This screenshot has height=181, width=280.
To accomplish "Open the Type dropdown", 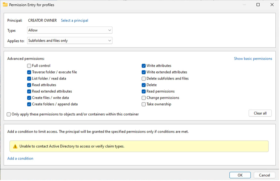I will click(69, 30).
